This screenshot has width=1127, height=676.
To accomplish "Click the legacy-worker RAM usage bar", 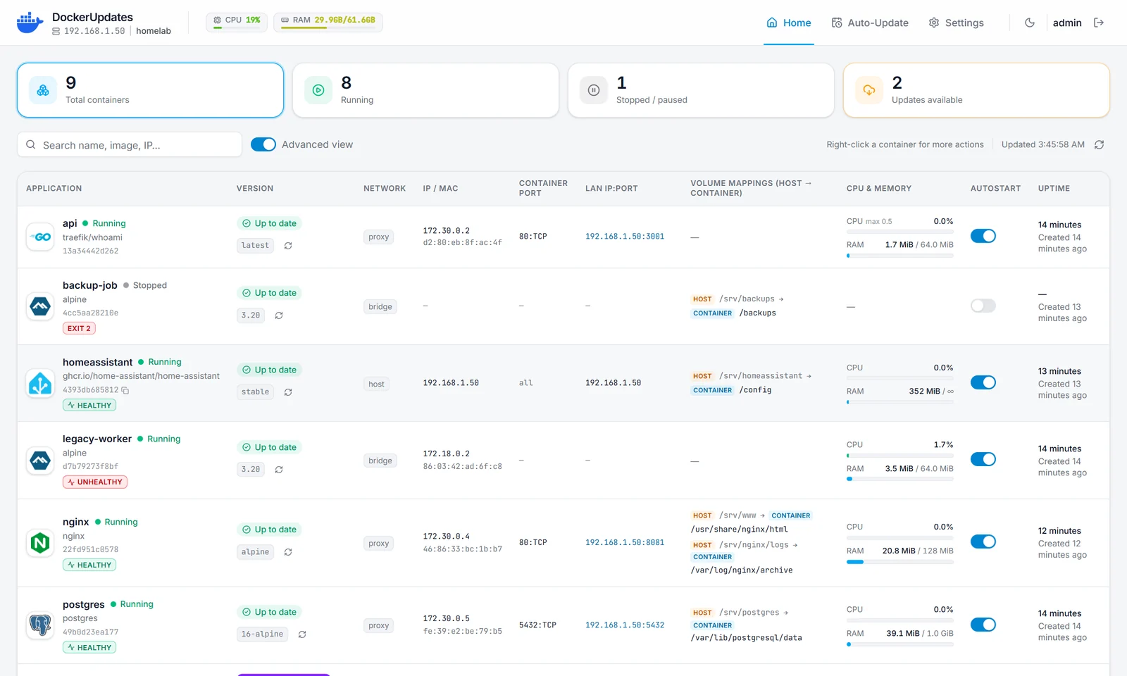I will [x=900, y=479].
